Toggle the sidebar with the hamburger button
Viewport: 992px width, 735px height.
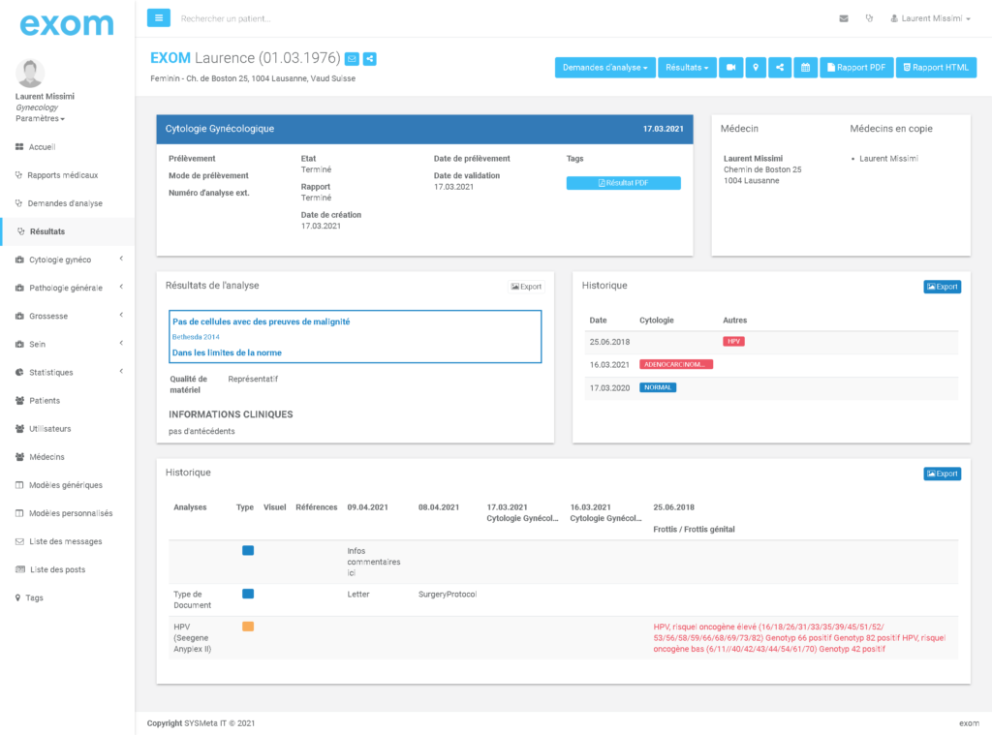pos(159,17)
